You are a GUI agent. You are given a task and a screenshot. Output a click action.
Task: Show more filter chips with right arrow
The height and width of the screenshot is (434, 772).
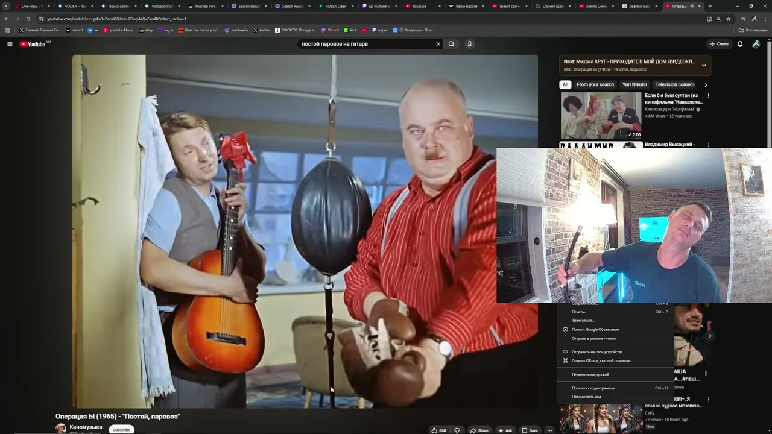pyautogui.click(x=706, y=85)
